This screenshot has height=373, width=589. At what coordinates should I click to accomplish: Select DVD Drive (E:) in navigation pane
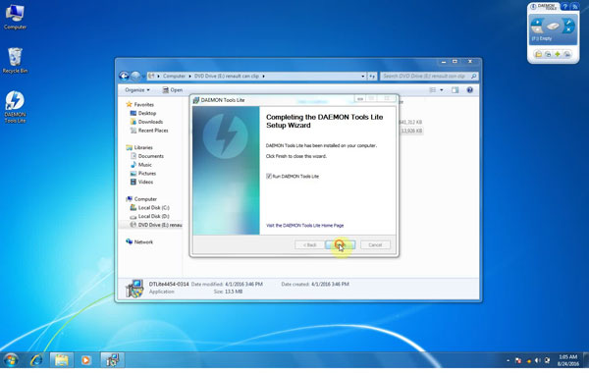point(160,225)
